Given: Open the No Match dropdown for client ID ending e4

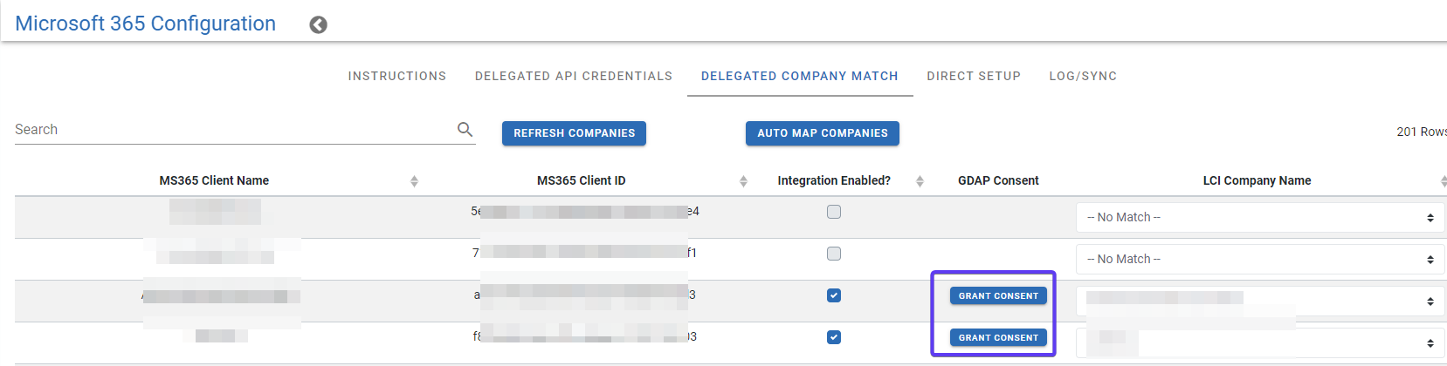Looking at the screenshot, I should 1260,217.
